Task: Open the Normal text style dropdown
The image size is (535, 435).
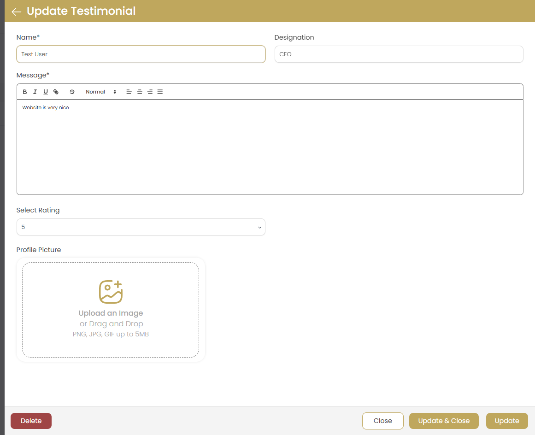Action: click(98, 91)
